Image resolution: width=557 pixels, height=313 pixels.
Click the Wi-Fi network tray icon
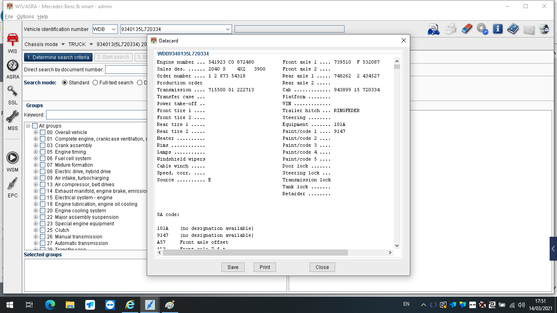pyautogui.click(x=512, y=304)
